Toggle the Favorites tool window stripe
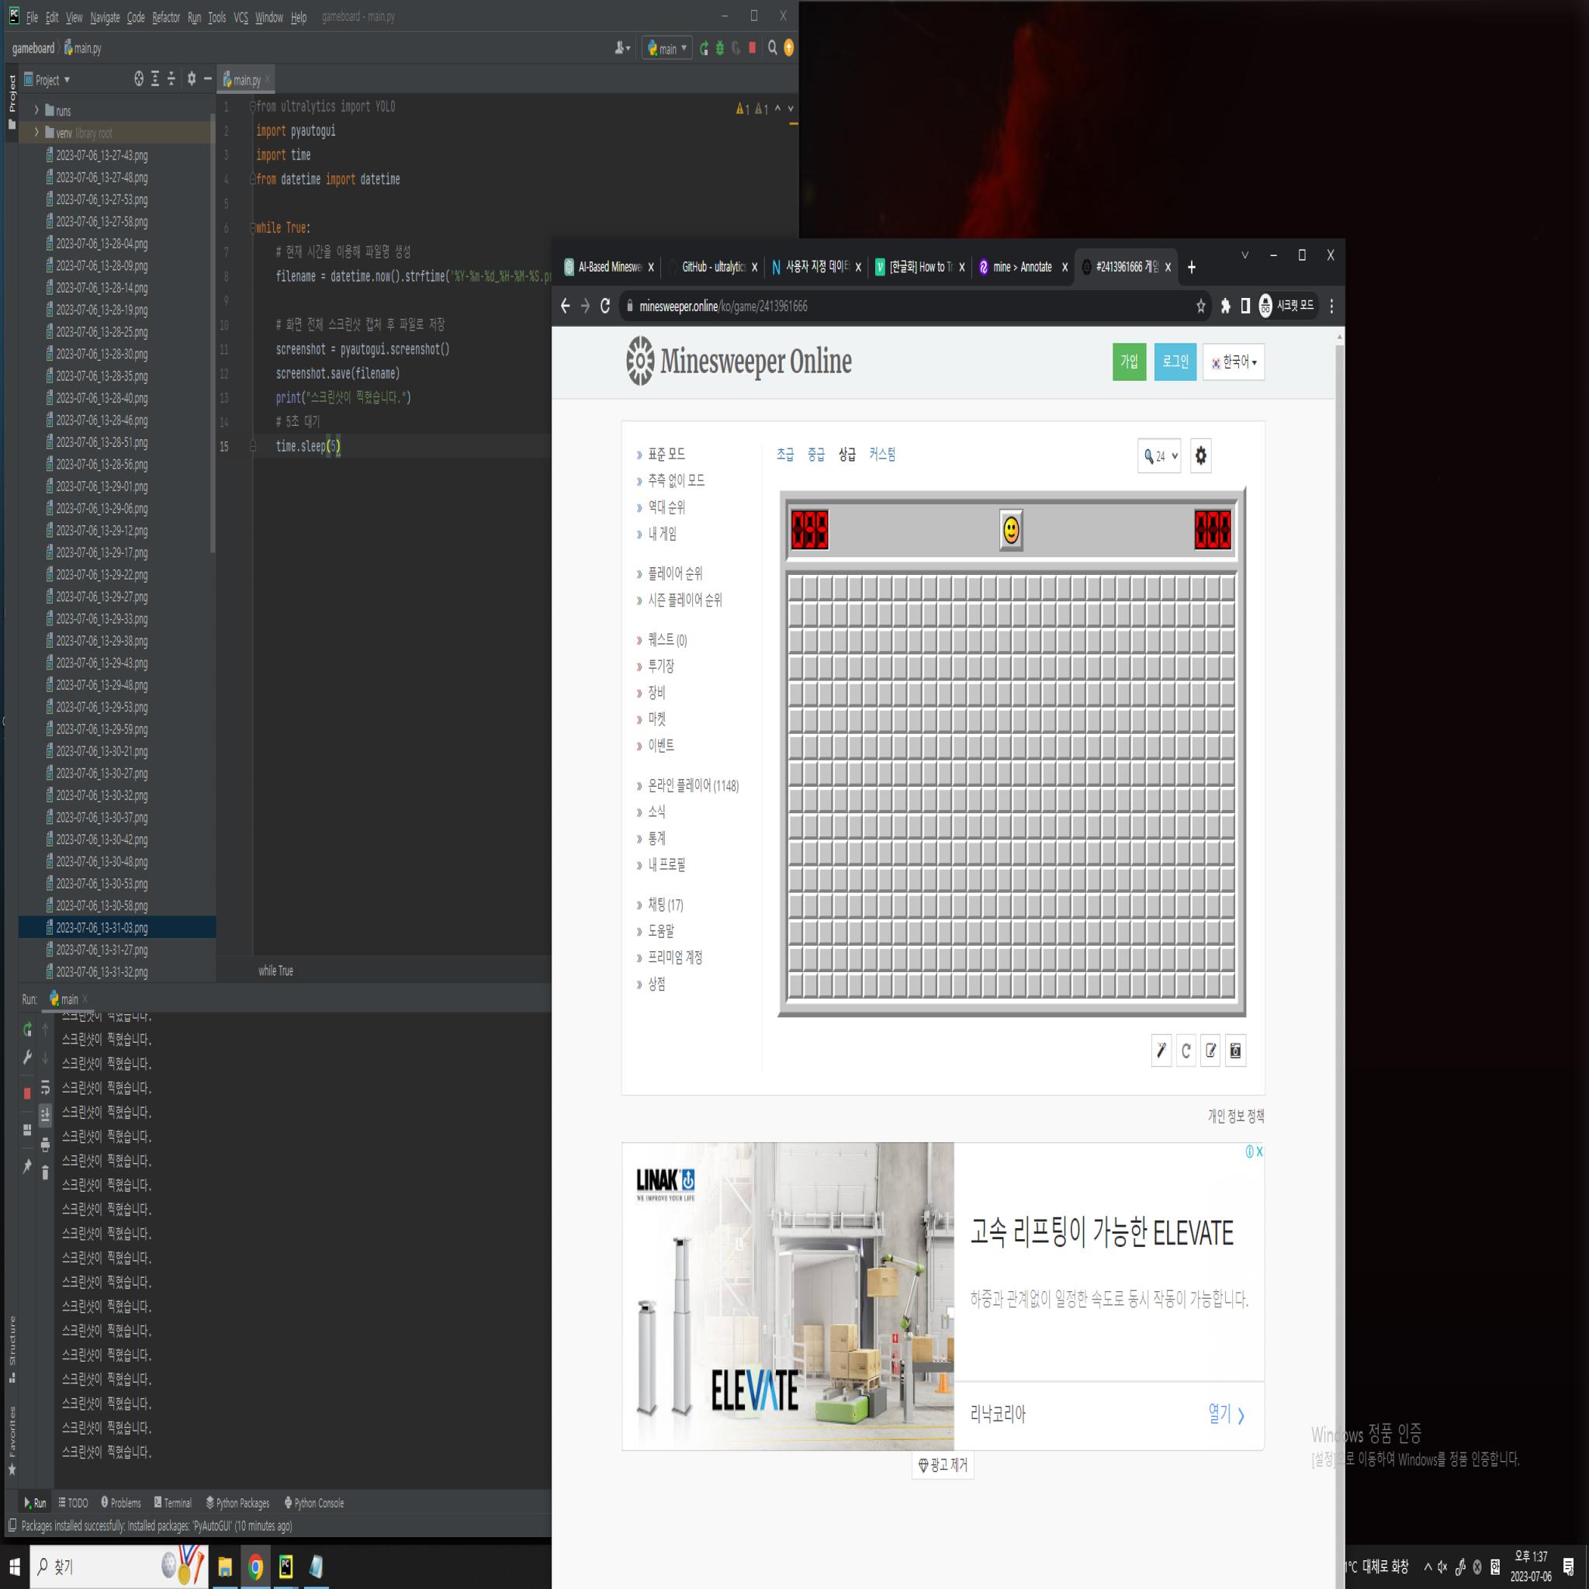The image size is (1589, 1589). point(12,1440)
